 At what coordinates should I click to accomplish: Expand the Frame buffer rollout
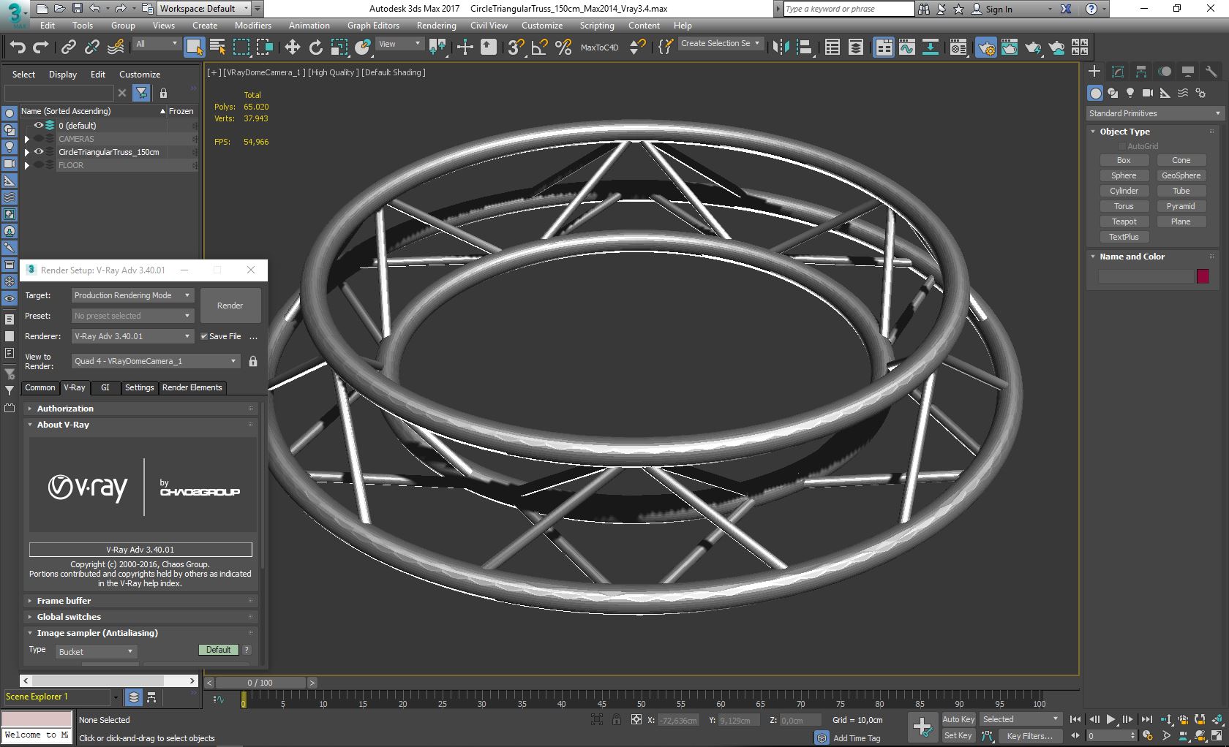click(64, 601)
